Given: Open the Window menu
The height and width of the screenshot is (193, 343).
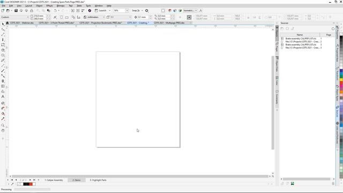Looking at the screenshot, I should 99,6.
